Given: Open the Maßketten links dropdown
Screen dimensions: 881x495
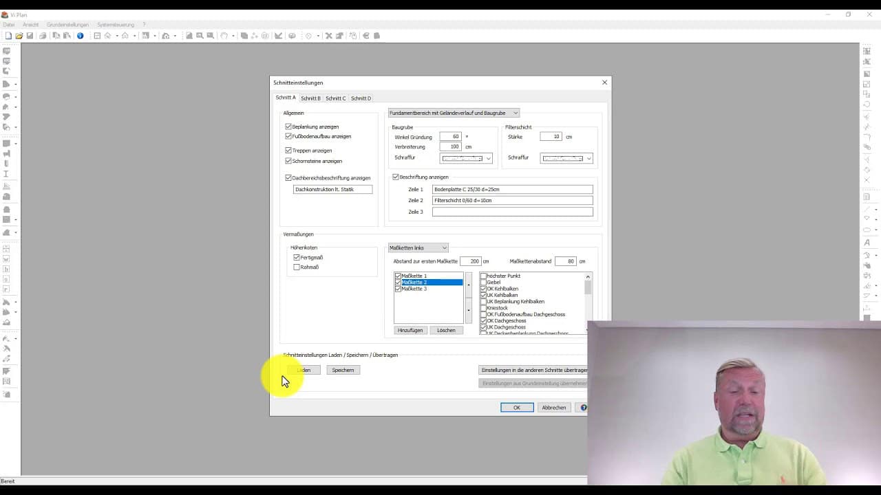Looking at the screenshot, I should (418, 247).
